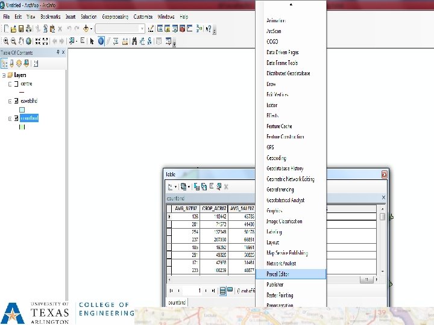434x325 pixels.
Task: Choose Parcel Editor from toolbar list
Action: (291, 274)
